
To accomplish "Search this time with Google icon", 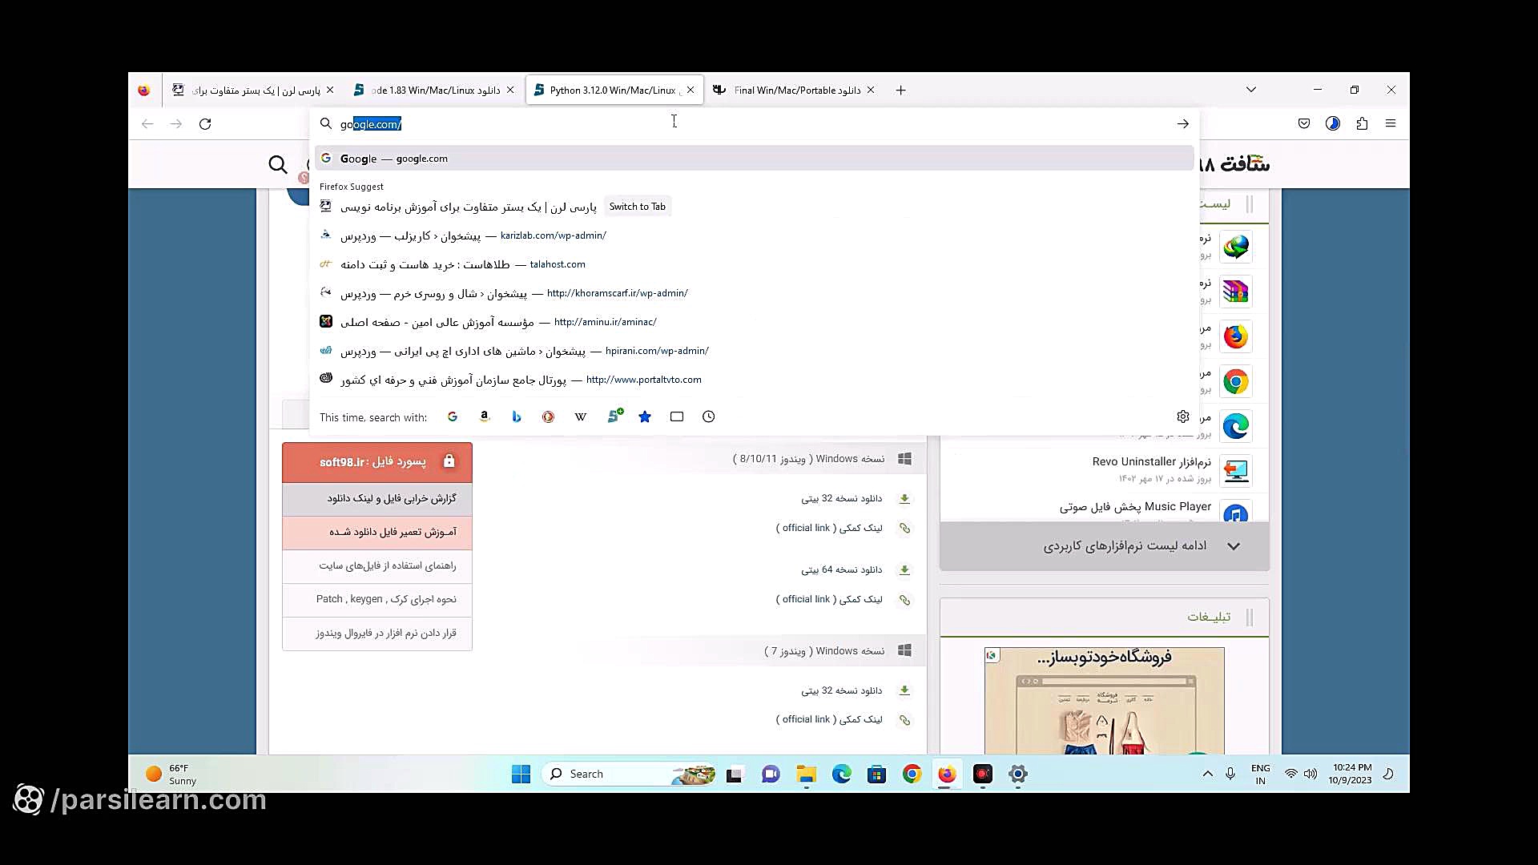I will (x=453, y=416).
